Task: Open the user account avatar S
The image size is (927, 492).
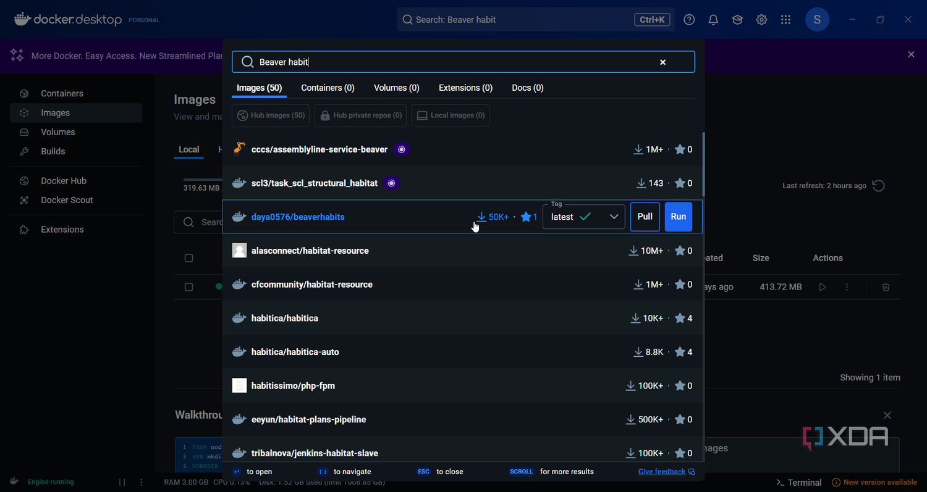Action: (x=817, y=20)
